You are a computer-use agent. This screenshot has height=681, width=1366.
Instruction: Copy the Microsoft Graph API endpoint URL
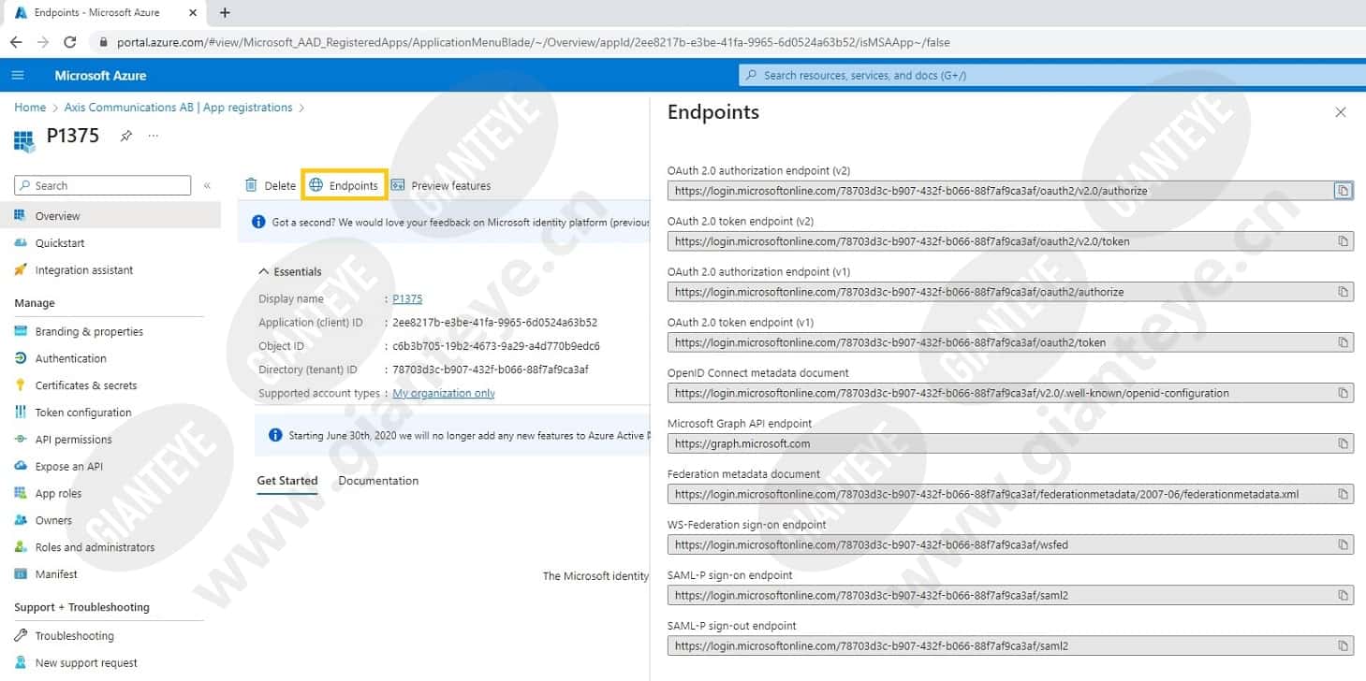tap(1343, 443)
